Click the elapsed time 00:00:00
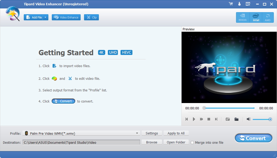 pos(192,108)
